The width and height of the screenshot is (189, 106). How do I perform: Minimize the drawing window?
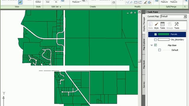pos(128,13)
